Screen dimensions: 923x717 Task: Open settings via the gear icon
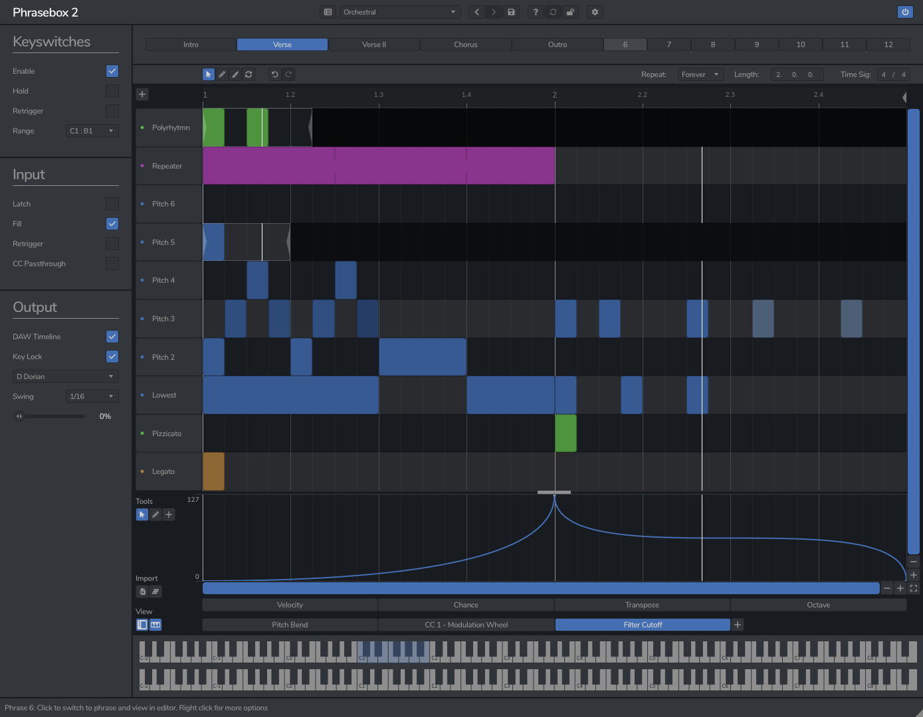595,12
